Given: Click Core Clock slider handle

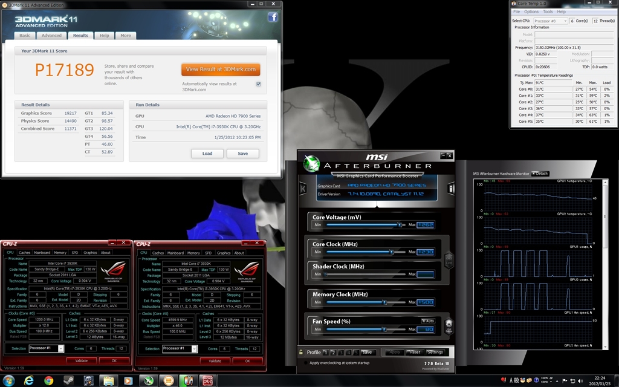Looking at the screenshot, I should click(392, 252).
